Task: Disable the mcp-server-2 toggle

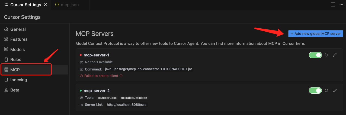Action: tap(315, 90)
